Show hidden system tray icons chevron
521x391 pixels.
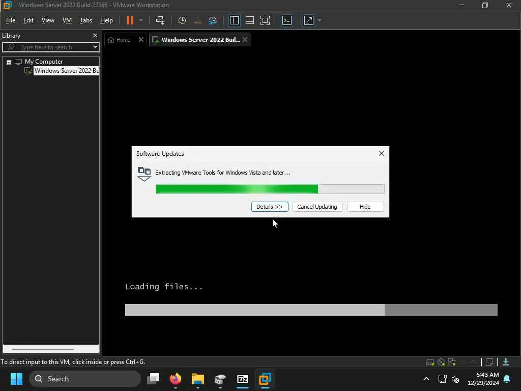pyautogui.click(x=426, y=379)
